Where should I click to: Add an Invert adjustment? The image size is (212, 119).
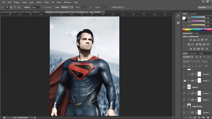pos(190,49)
